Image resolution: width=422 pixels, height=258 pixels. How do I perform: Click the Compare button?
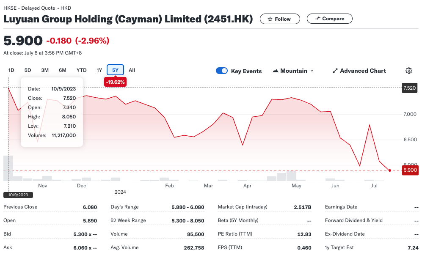(x=329, y=19)
